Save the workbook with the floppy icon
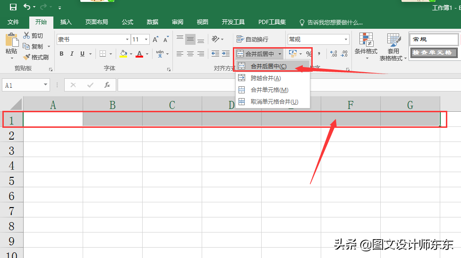This screenshot has width=461, height=258. 13,7
